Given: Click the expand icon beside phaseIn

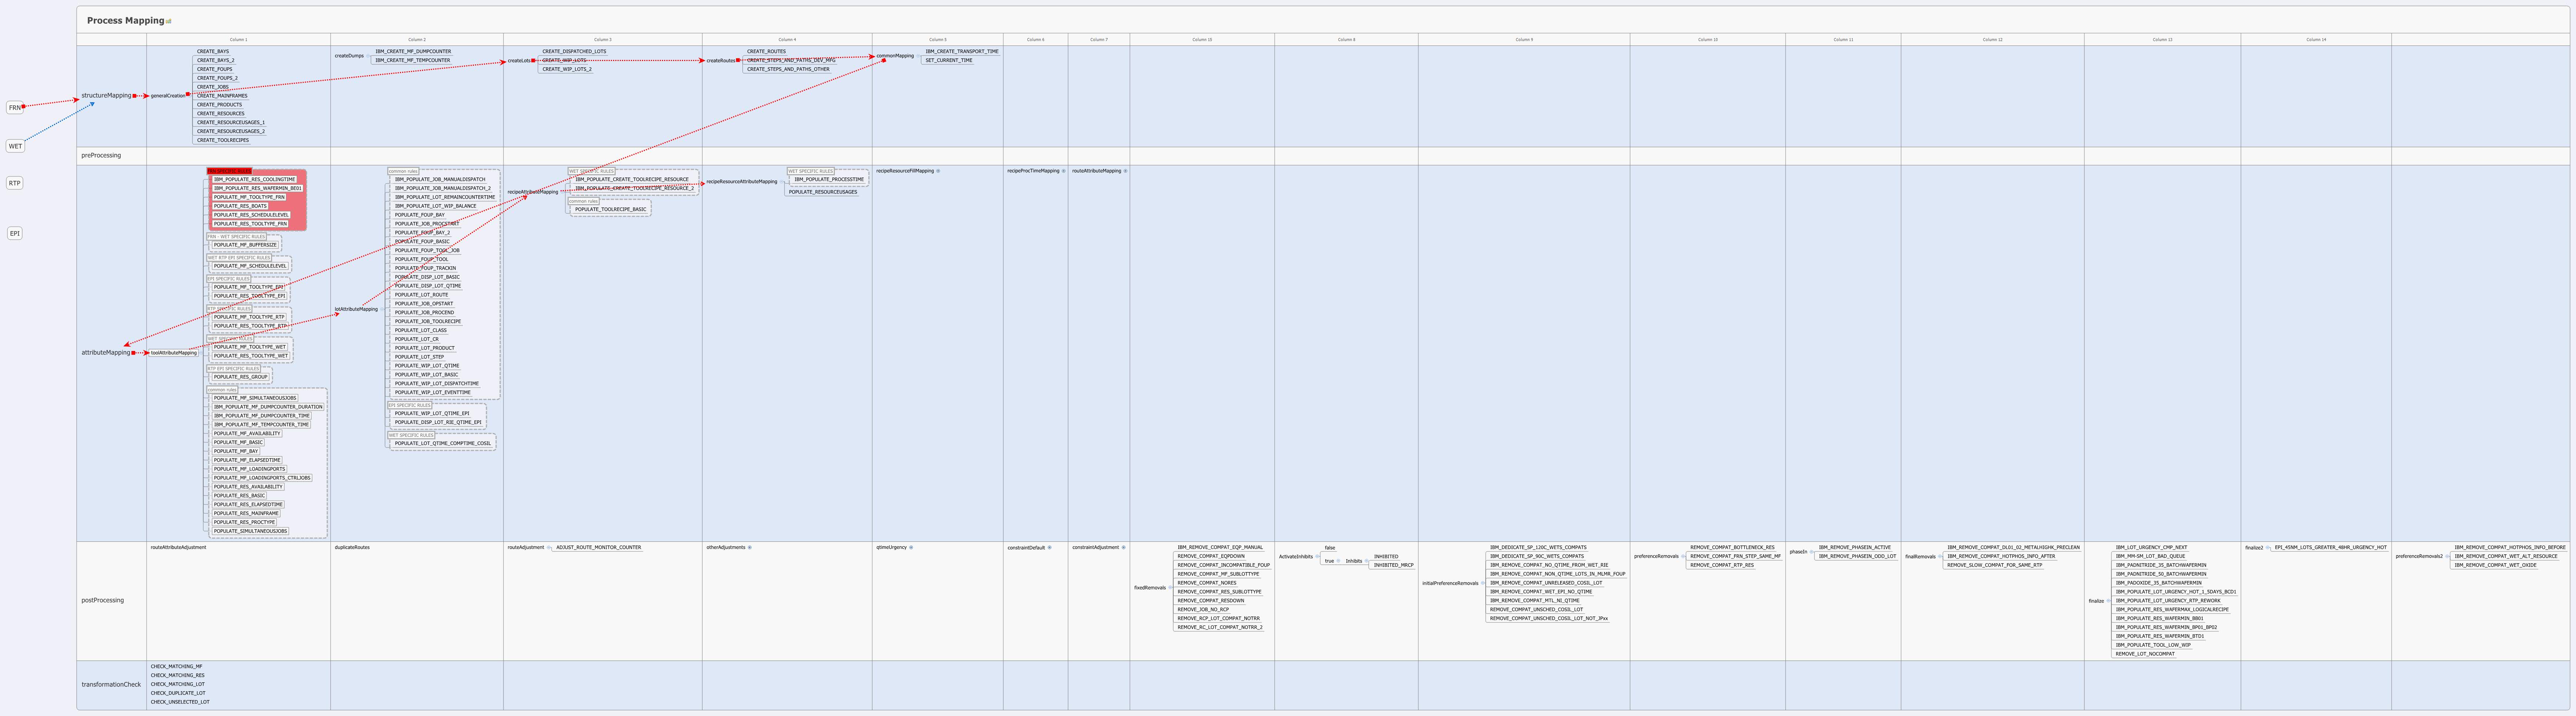Looking at the screenshot, I should 1812,552.
